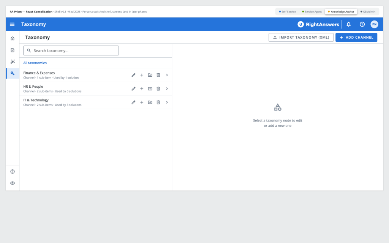389x243 pixels.
Task: Delete the Finance & Expenses channel
Action: (x=158, y=75)
